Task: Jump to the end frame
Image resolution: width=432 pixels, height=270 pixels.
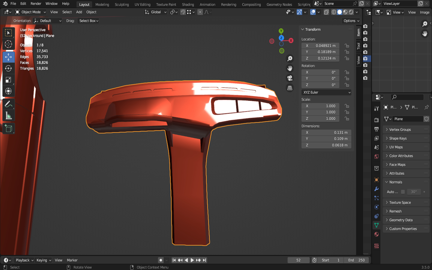Action: [204, 260]
